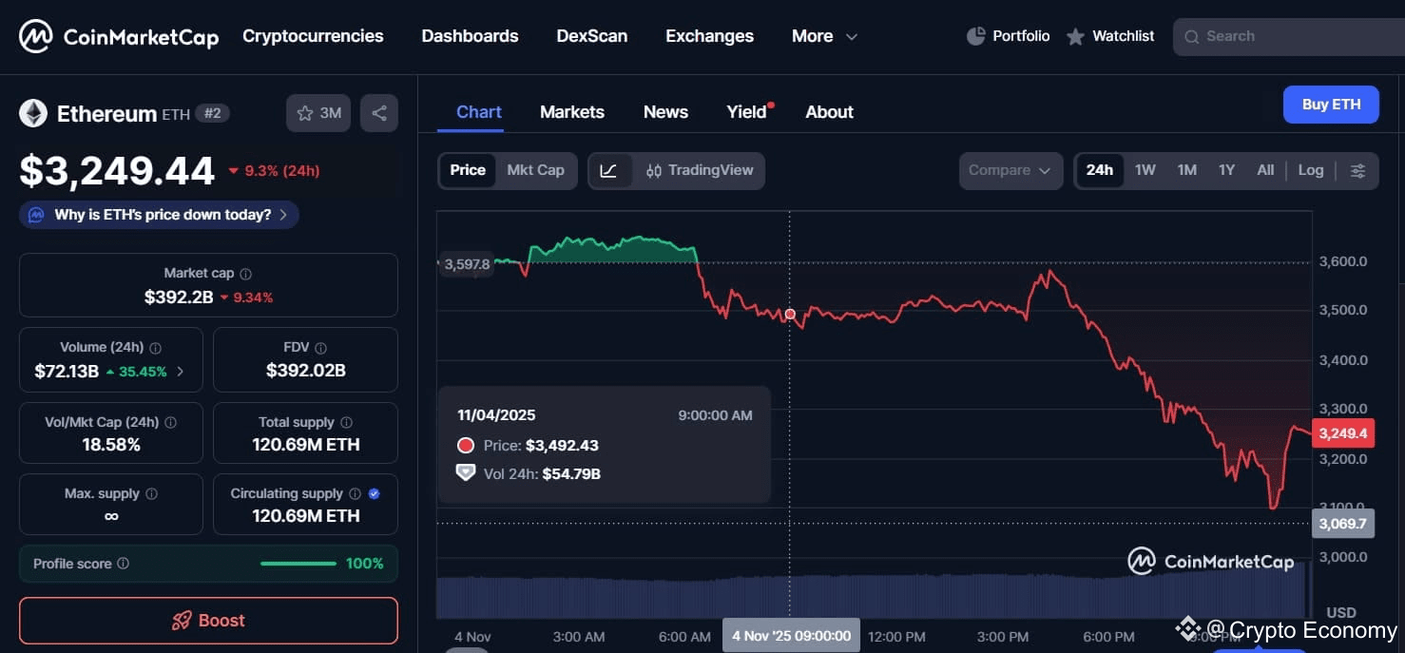Open 'Why is ETH's price down today?'

pyautogui.click(x=159, y=215)
